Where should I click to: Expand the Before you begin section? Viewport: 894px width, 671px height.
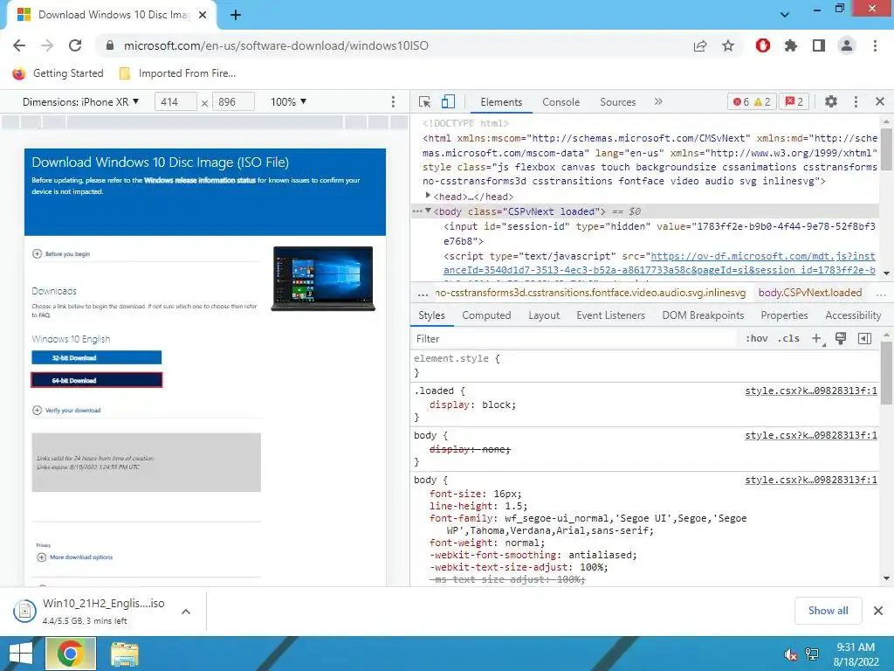(61, 254)
